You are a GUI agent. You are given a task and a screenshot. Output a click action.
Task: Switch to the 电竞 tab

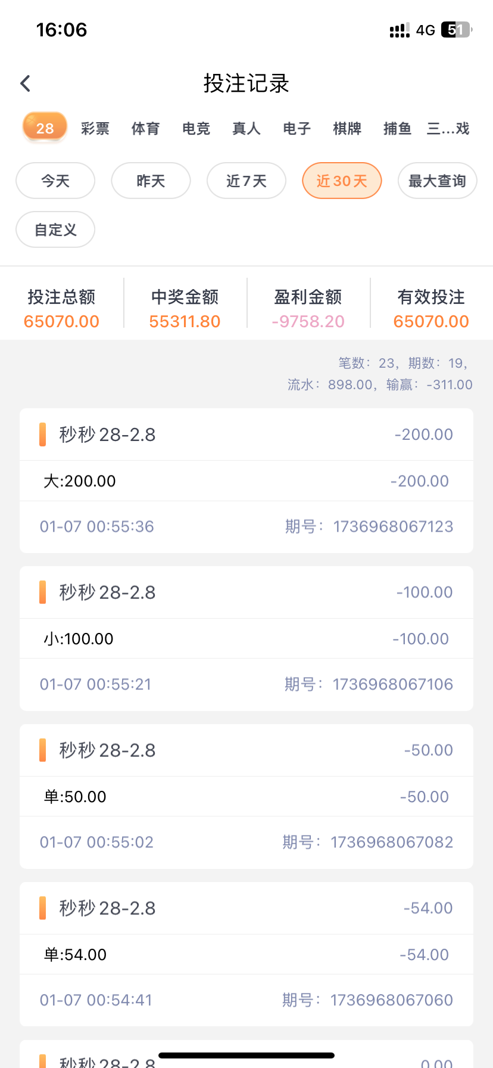(x=196, y=129)
